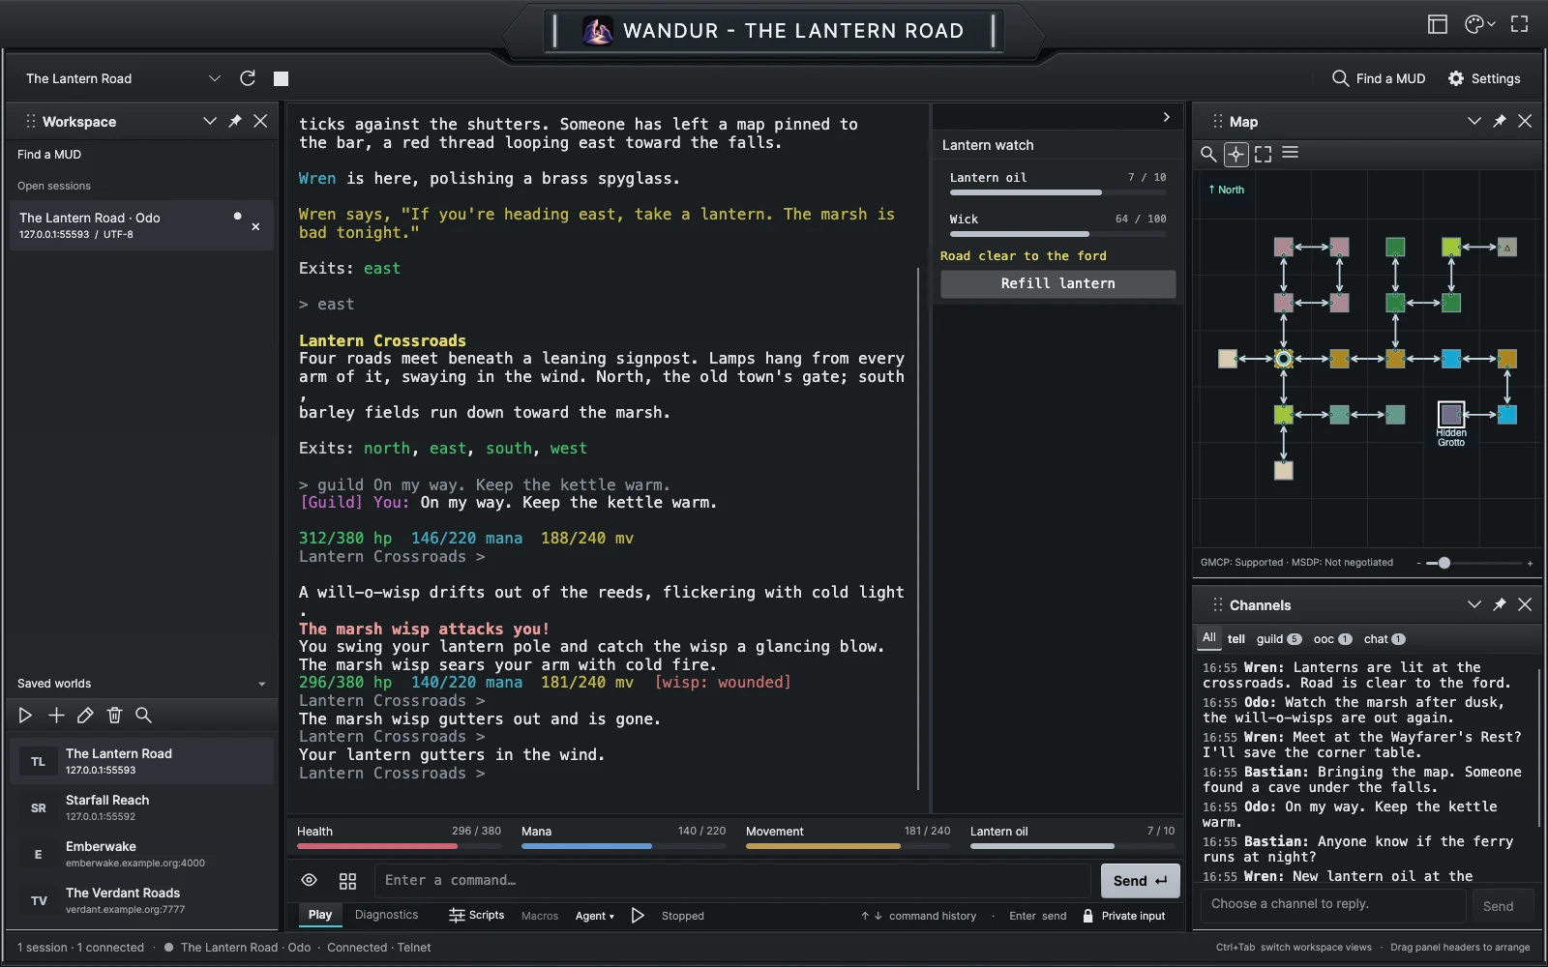Image resolution: width=1548 pixels, height=967 pixels.
Task: Pin the Map panel
Action: click(1500, 121)
